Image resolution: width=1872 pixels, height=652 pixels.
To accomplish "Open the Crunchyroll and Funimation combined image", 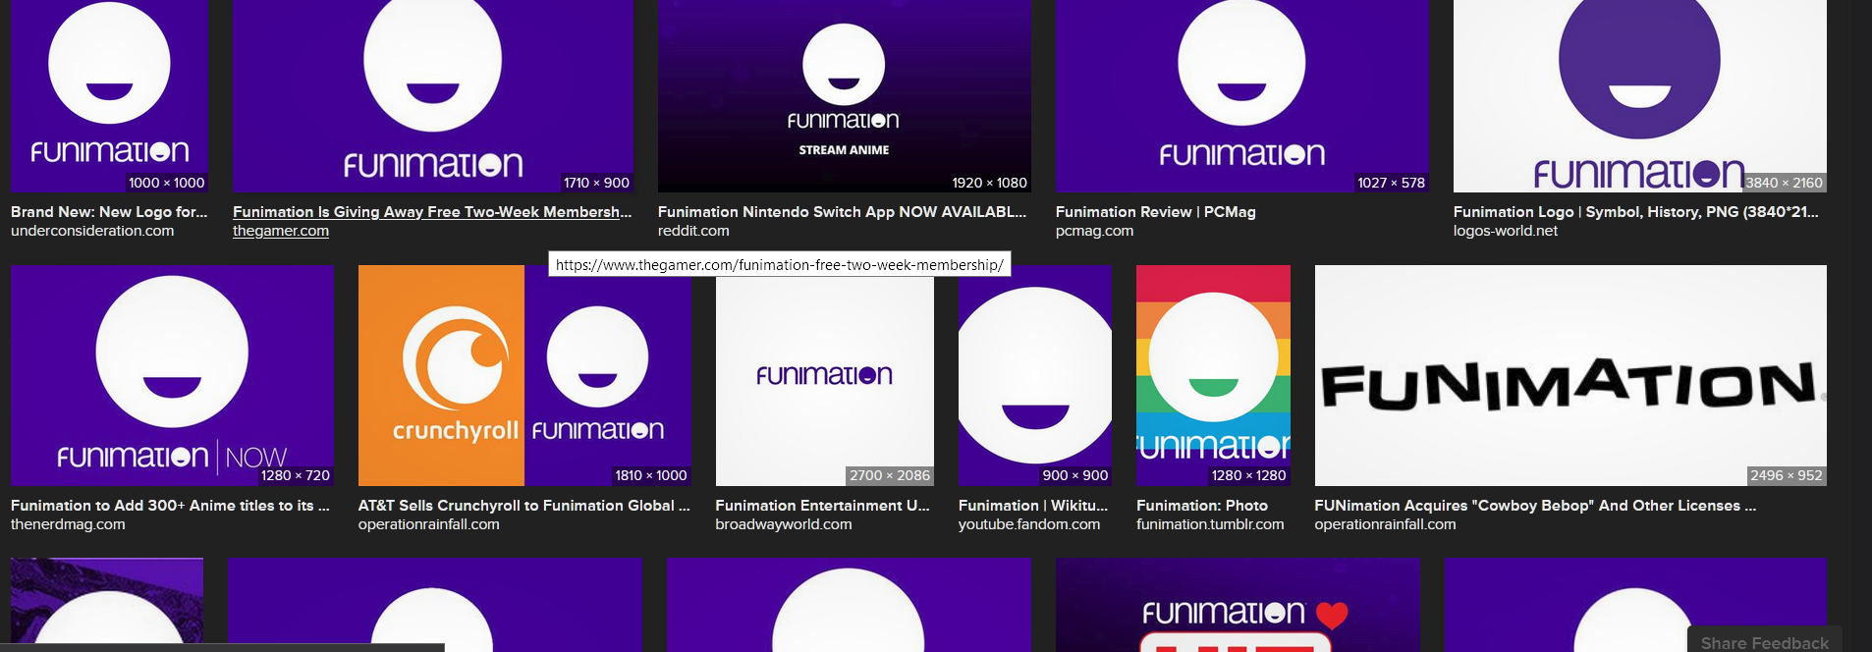I will (524, 375).
